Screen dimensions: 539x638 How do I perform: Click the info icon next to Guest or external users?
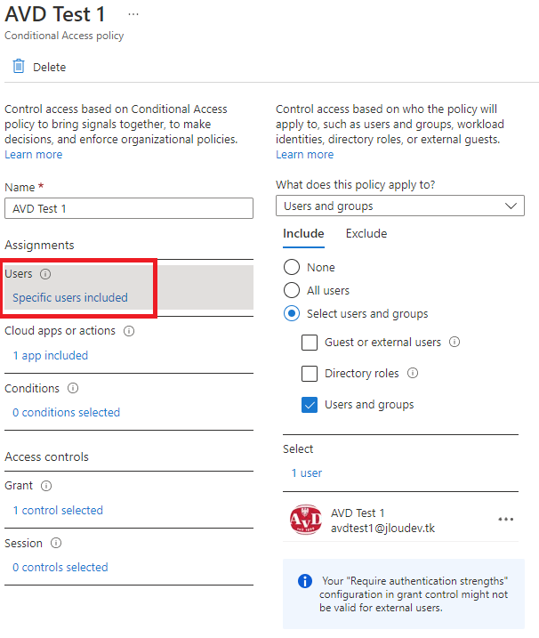[x=455, y=342]
